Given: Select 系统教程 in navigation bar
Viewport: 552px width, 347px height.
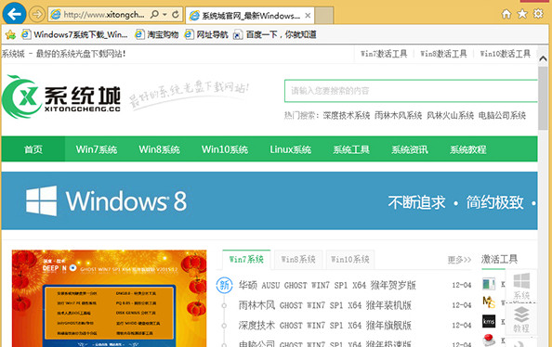Looking at the screenshot, I should pyautogui.click(x=467, y=149).
